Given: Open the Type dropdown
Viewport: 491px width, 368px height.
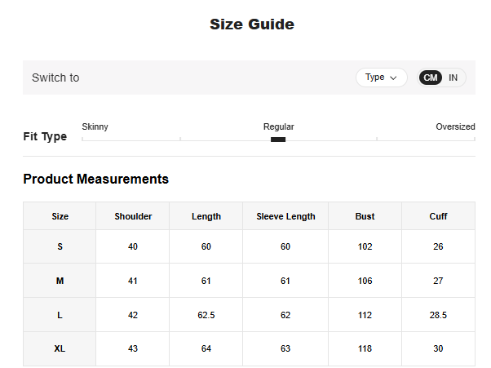Looking at the screenshot, I should point(381,78).
